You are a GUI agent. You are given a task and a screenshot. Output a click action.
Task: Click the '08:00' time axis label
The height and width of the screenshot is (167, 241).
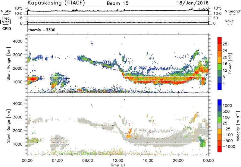click(88, 161)
